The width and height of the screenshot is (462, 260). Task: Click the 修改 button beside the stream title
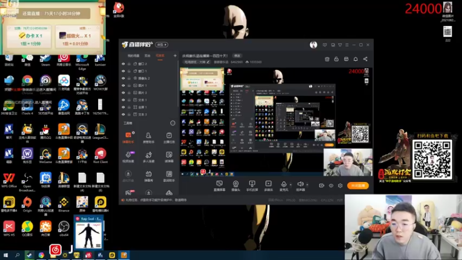[237, 55]
